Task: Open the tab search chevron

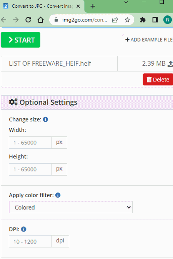Action: (x=126, y=2)
